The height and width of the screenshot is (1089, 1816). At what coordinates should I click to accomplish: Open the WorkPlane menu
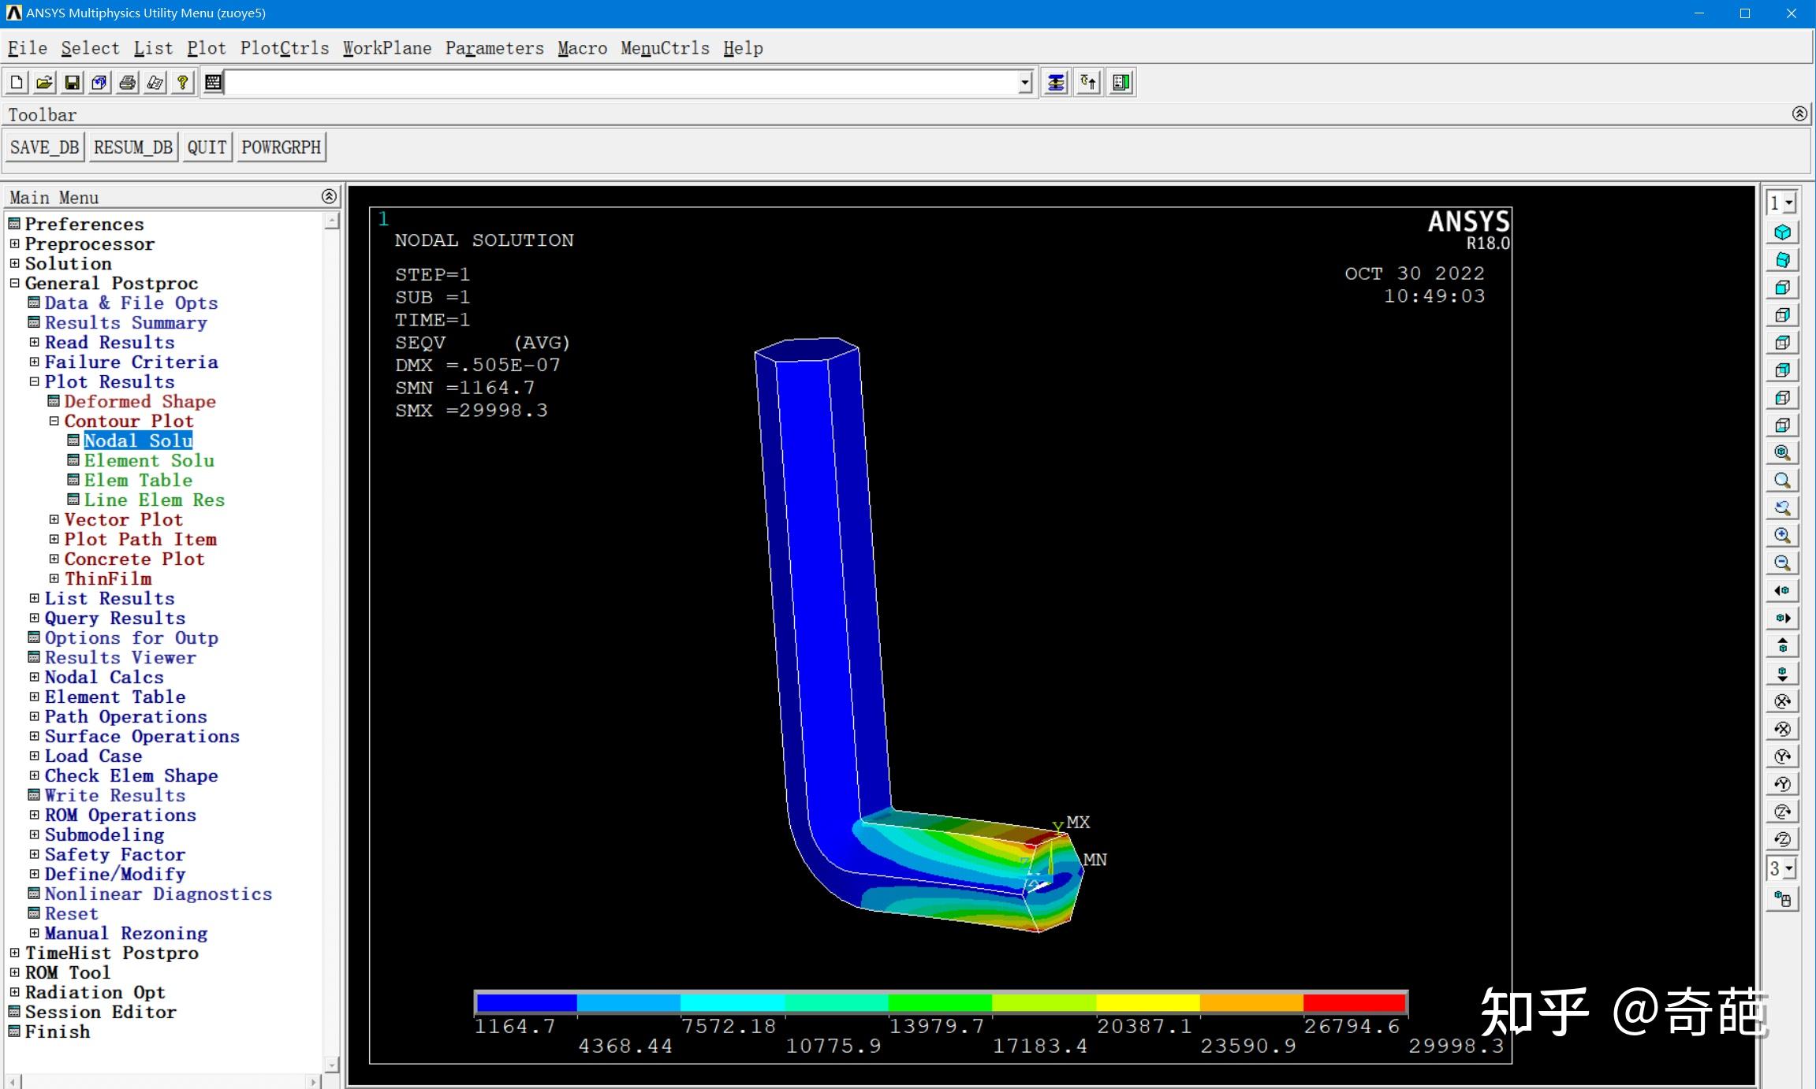386,49
